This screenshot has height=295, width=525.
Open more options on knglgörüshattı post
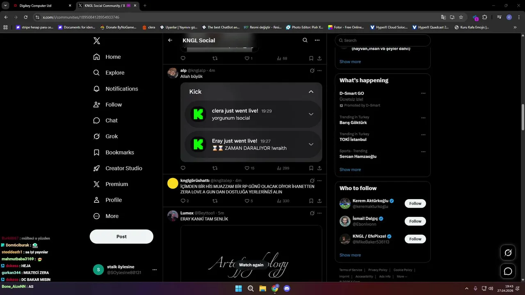(x=320, y=180)
